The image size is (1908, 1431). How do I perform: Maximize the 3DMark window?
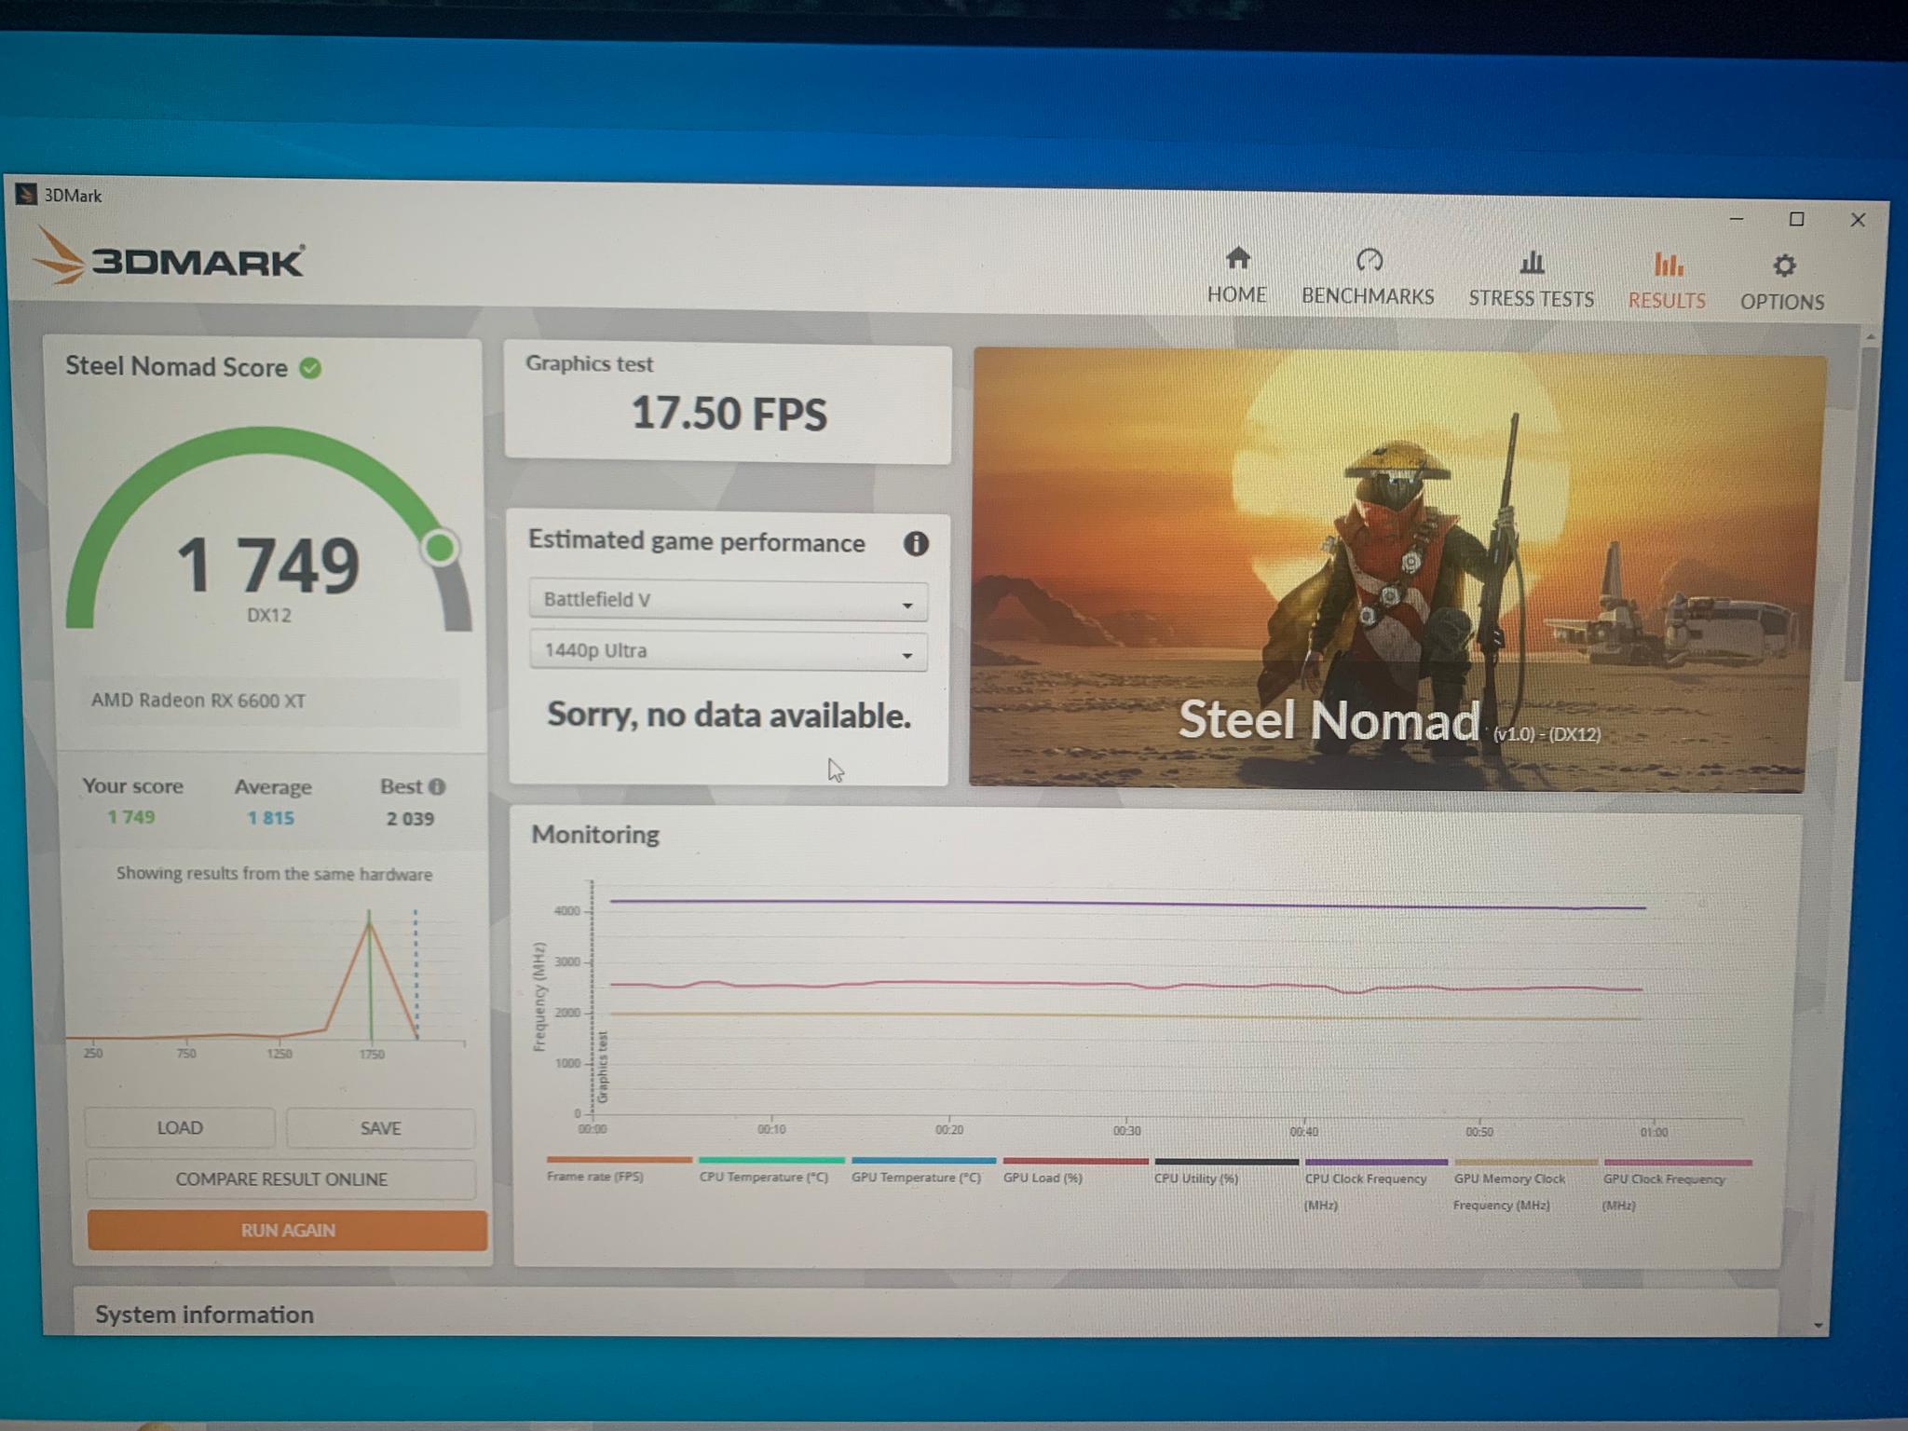click(1797, 219)
